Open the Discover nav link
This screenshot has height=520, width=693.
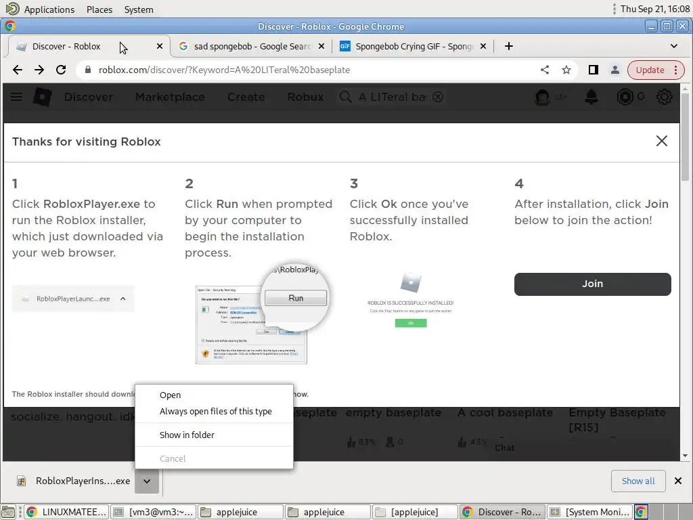[89, 97]
